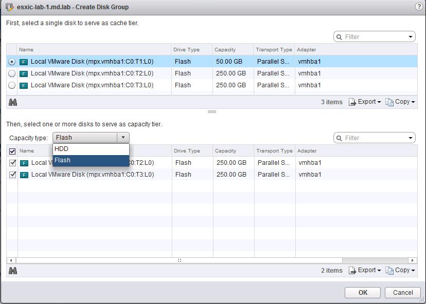The height and width of the screenshot is (304, 426).
Task: Click the search icon in the capacity tier filter
Action: pyautogui.click(x=339, y=138)
